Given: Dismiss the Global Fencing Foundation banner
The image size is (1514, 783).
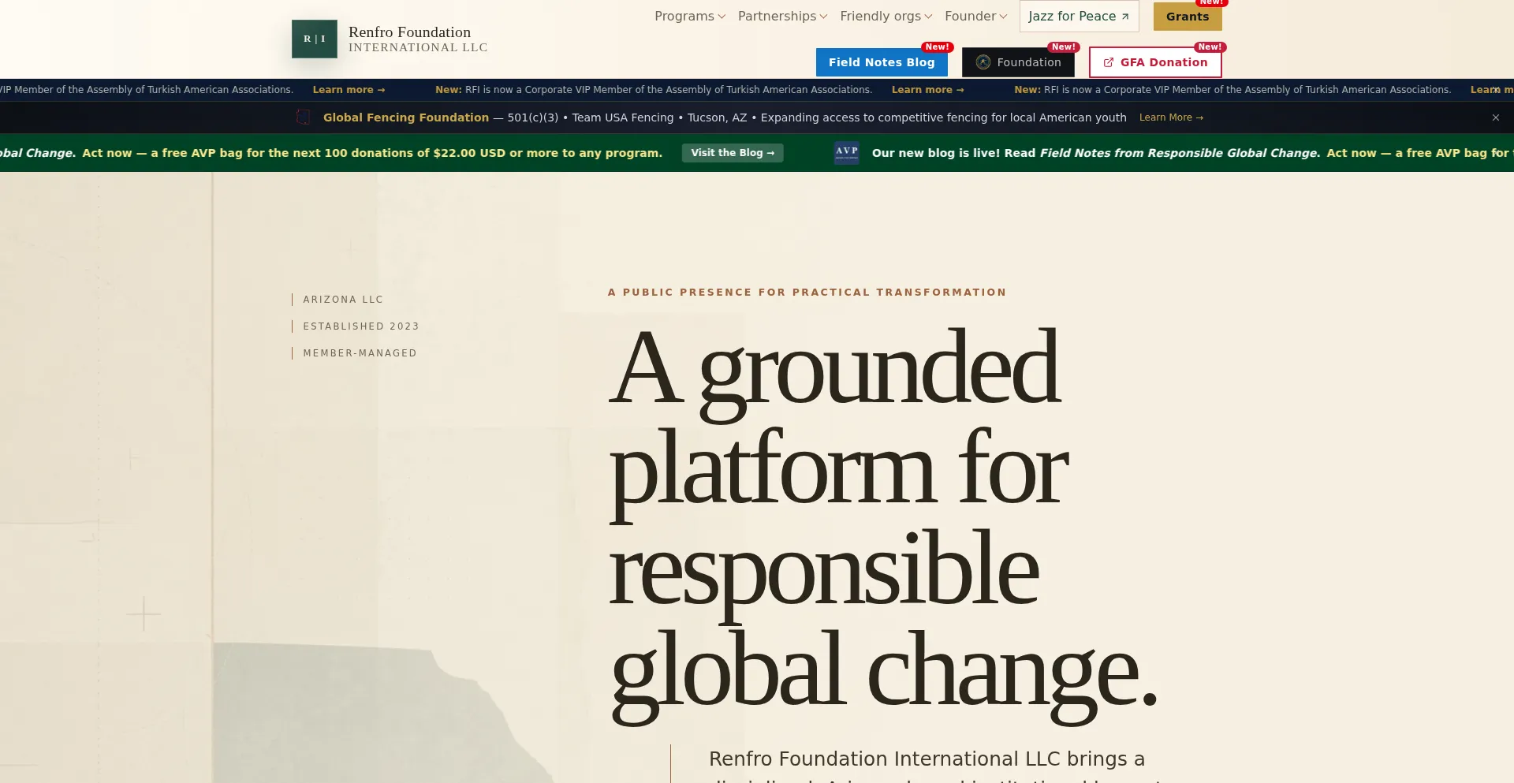Looking at the screenshot, I should click(x=1496, y=117).
